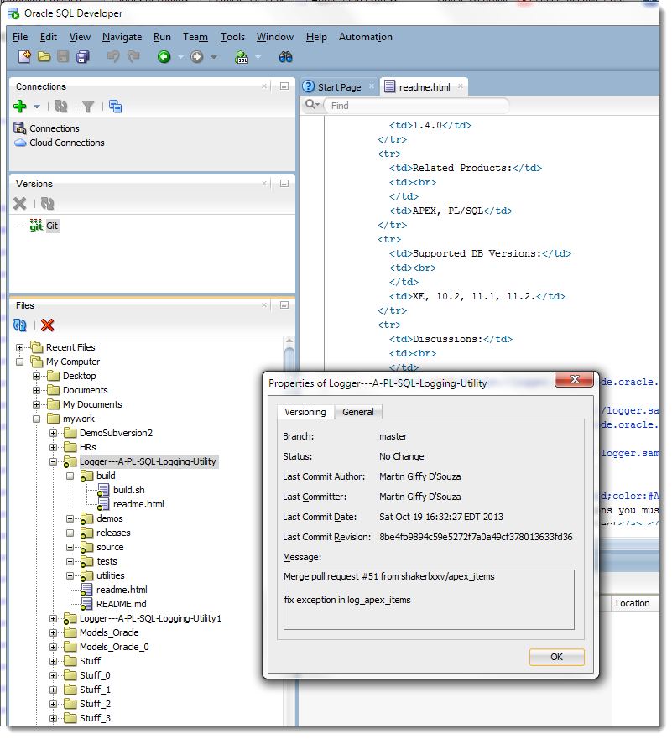The width and height of the screenshot is (672, 739).
Task: Collapse the My Computer node
Action: (x=19, y=362)
